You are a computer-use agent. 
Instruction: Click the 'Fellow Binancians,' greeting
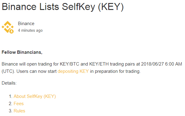[x=22, y=52]
